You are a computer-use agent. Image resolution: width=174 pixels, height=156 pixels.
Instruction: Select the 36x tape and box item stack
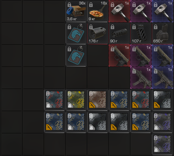[x=76, y=11]
